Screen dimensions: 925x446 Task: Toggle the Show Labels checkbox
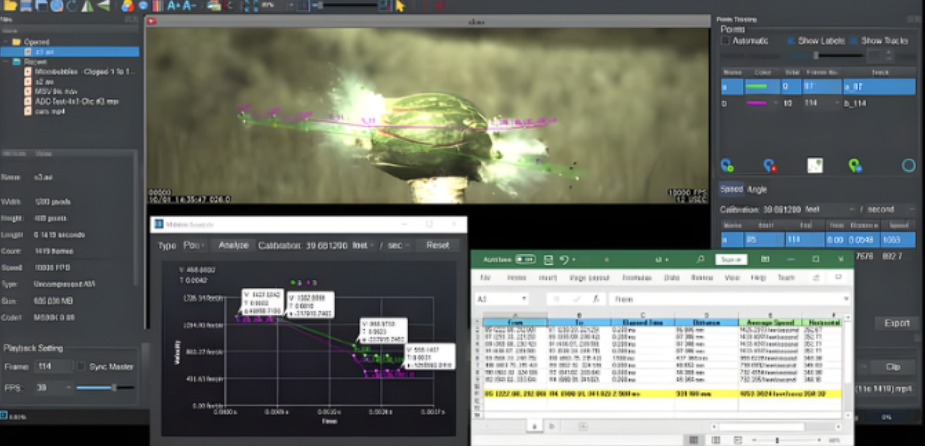(x=791, y=40)
